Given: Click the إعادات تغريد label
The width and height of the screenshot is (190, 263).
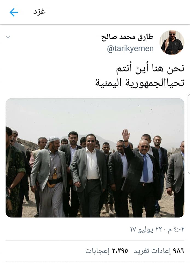Looking at the screenshot, I should click(152, 251).
